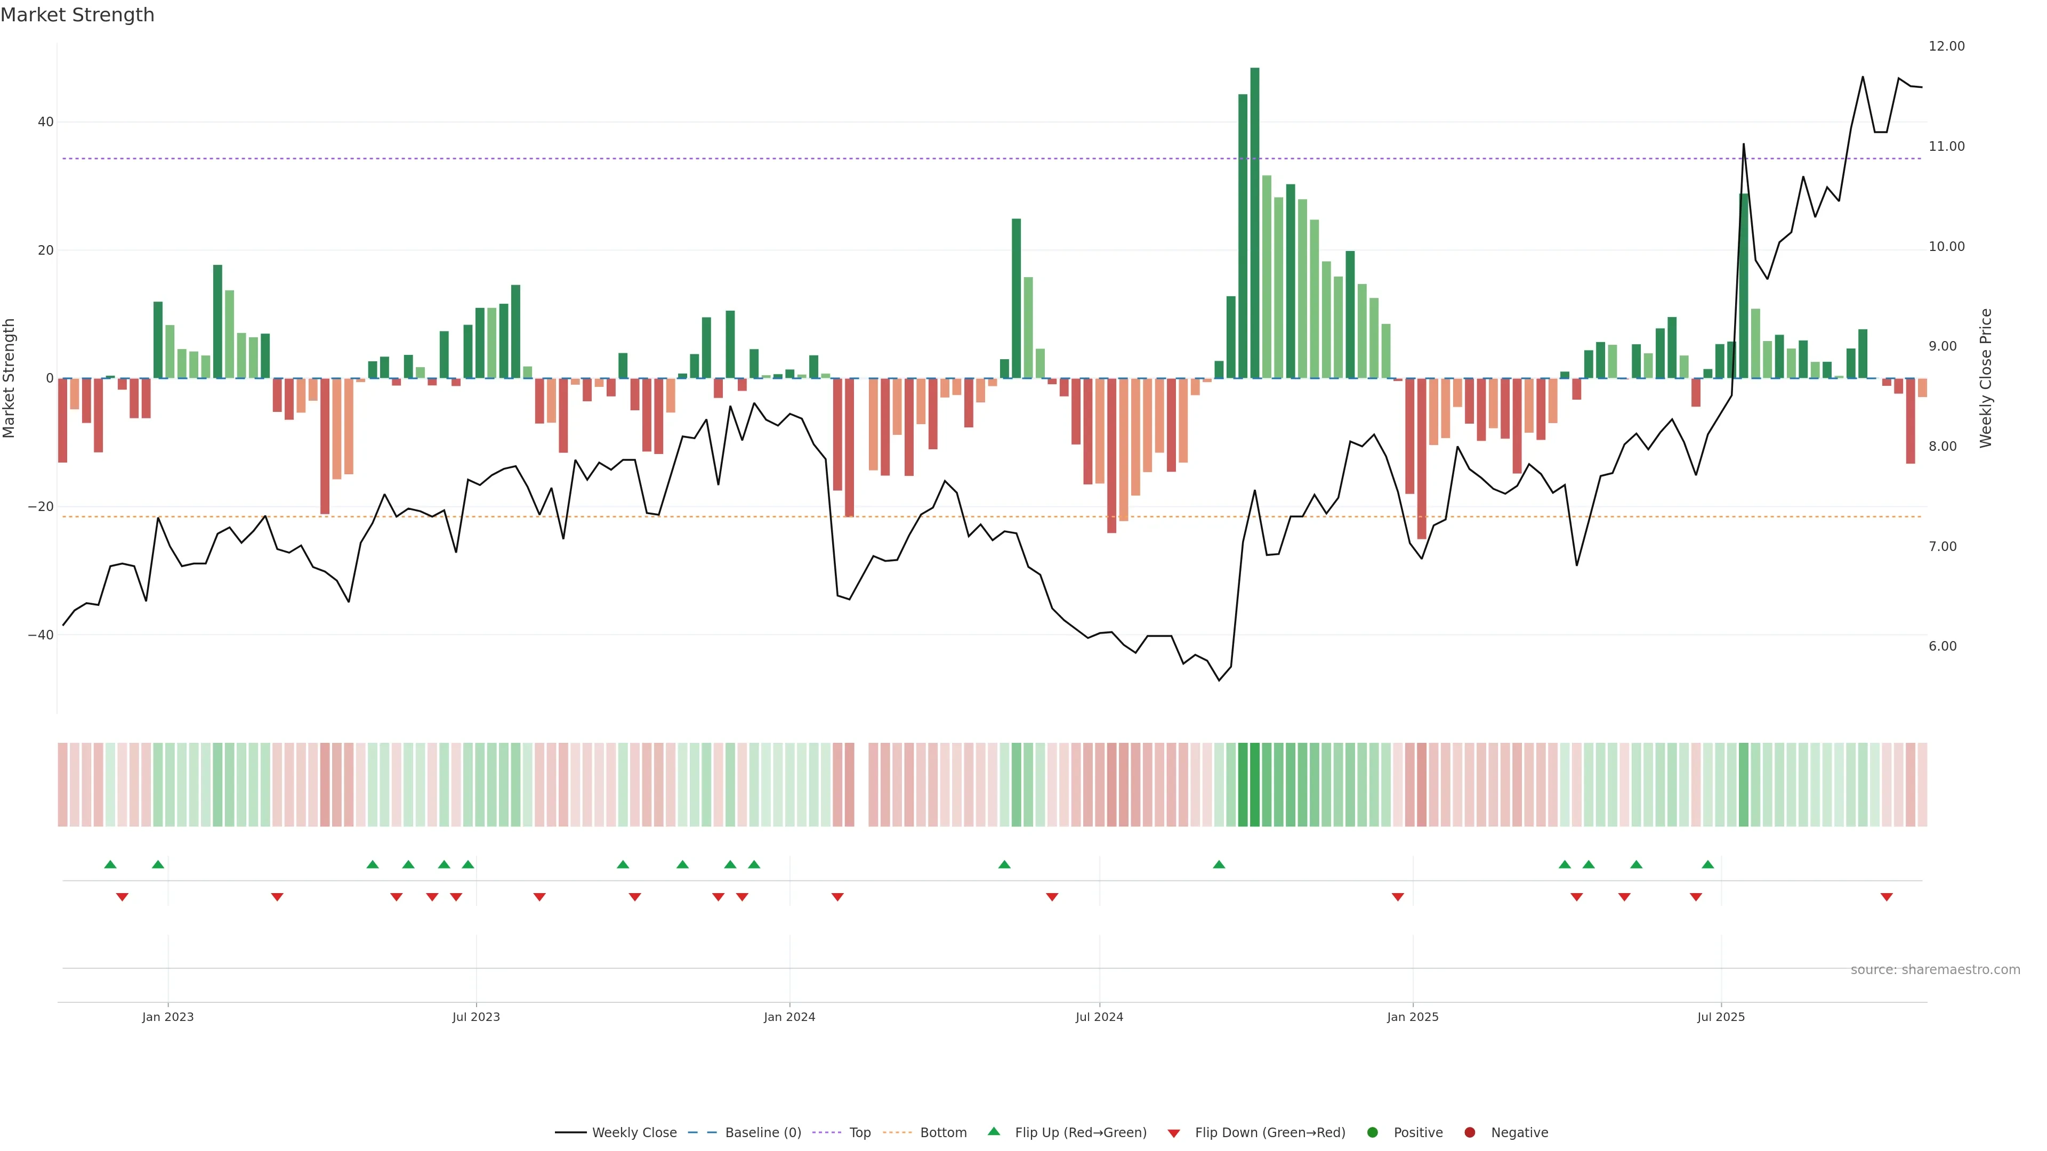The width and height of the screenshot is (2047, 1151).
Task: Click the red Negative circle in legend
Action: (1469, 1132)
